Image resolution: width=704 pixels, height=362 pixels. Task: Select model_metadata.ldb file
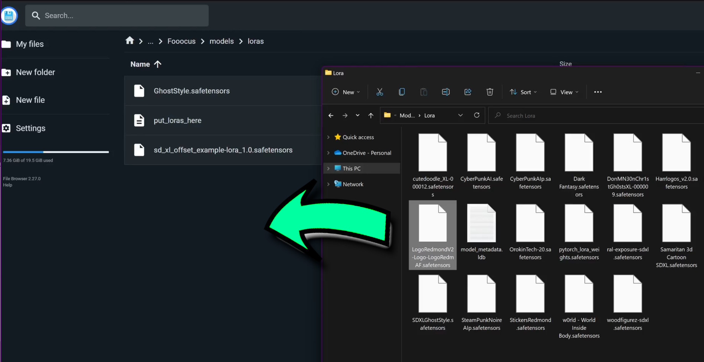(482, 232)
